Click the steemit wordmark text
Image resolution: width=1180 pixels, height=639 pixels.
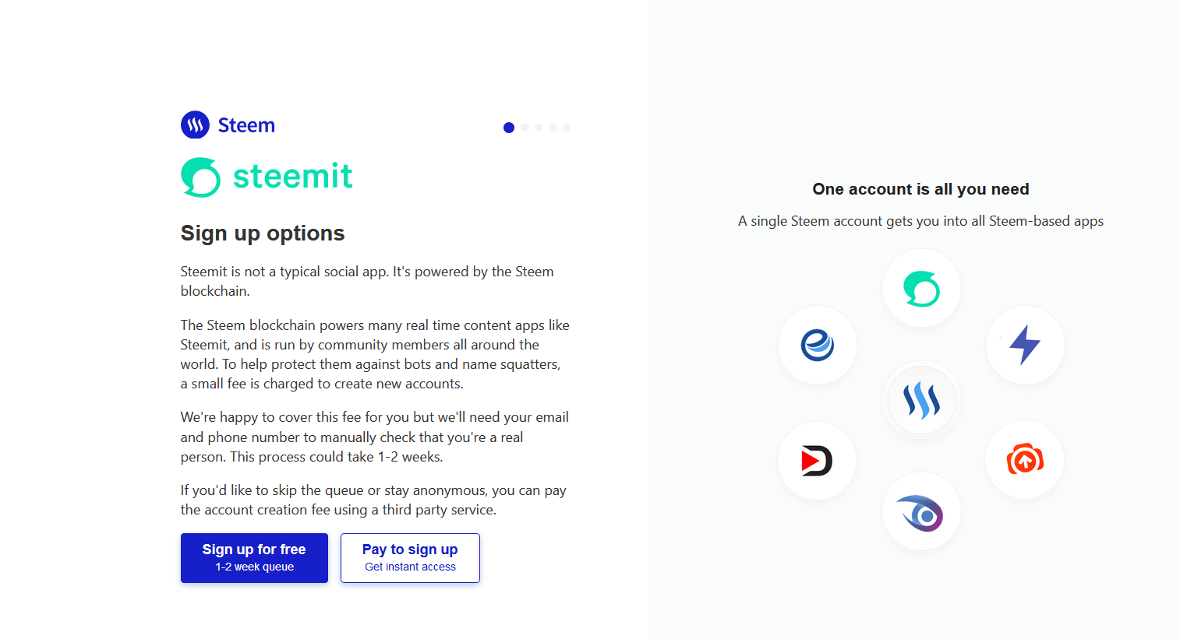coord(293,177)
